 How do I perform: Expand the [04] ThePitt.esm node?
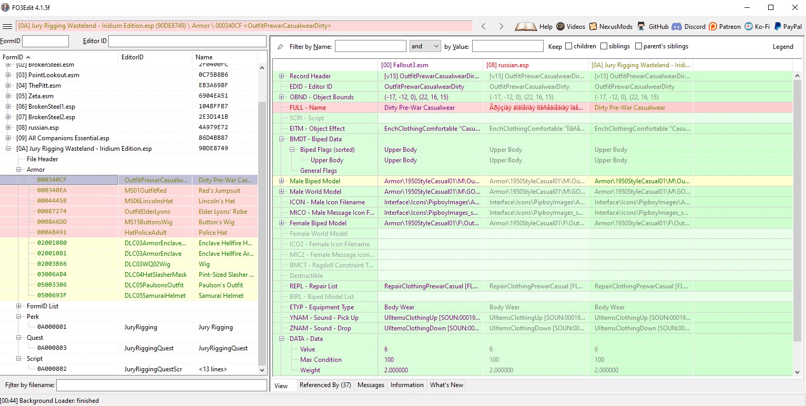[x=8, y=86]
